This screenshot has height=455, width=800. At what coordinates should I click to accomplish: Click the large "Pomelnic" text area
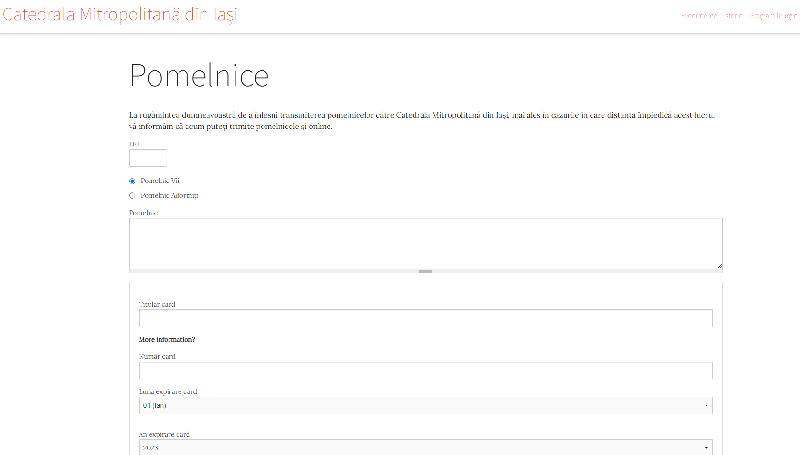click(x=425, y=243)
